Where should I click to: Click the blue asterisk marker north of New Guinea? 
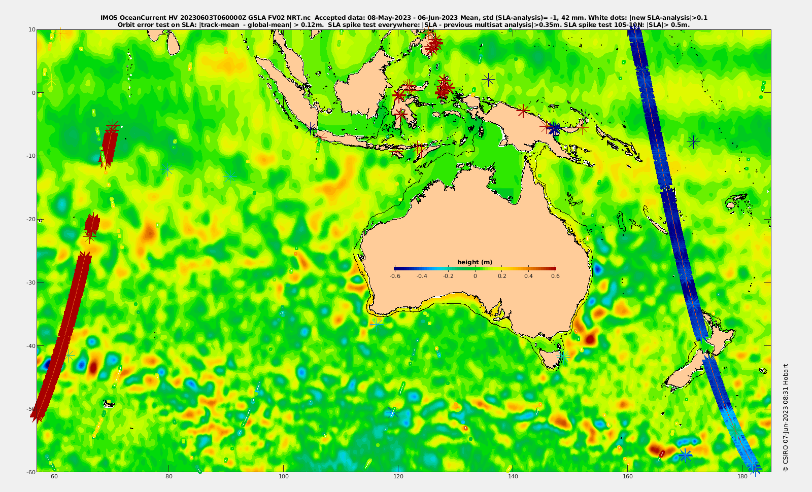coord(488,80)
